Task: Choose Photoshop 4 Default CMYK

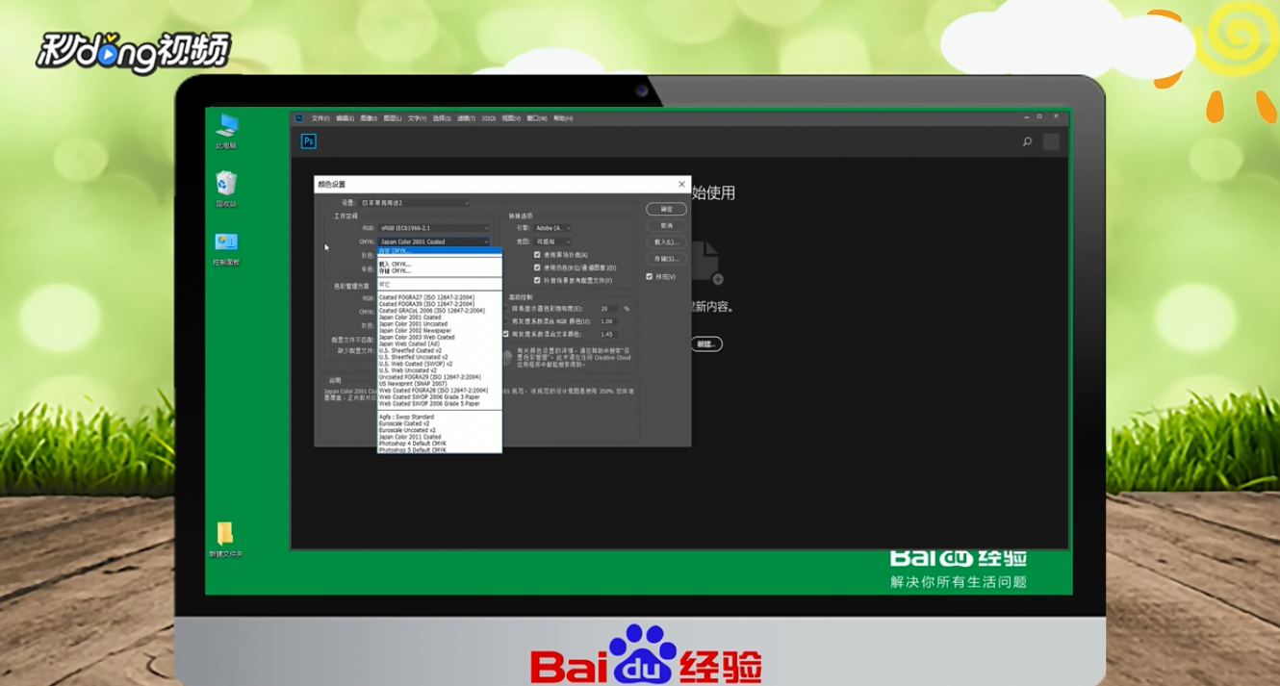Action: pos(440,444)
